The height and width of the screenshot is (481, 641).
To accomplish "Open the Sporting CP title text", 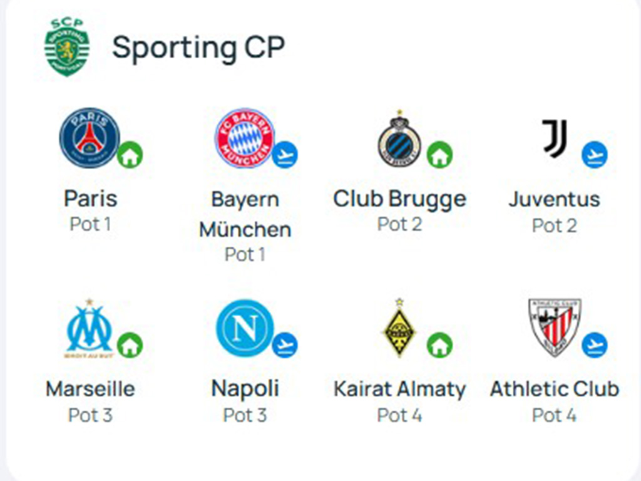I will tap(198, 48).
